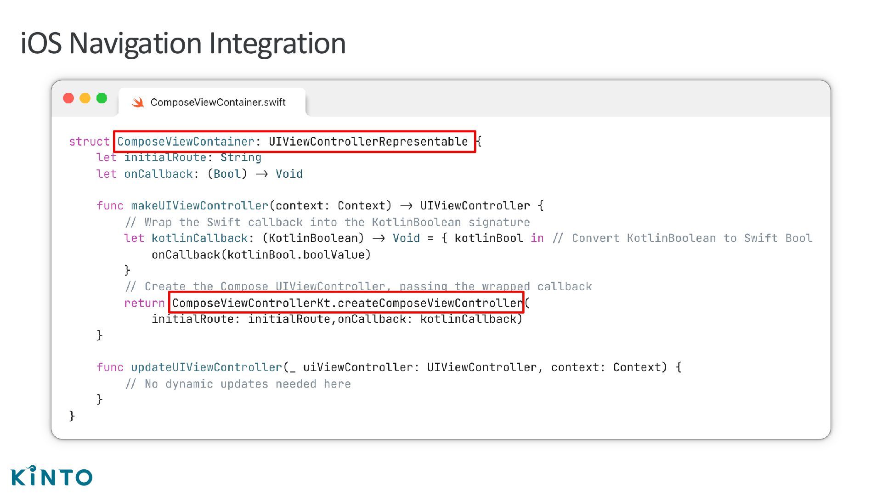Click the KINTO logo

(x=52, y=476)
